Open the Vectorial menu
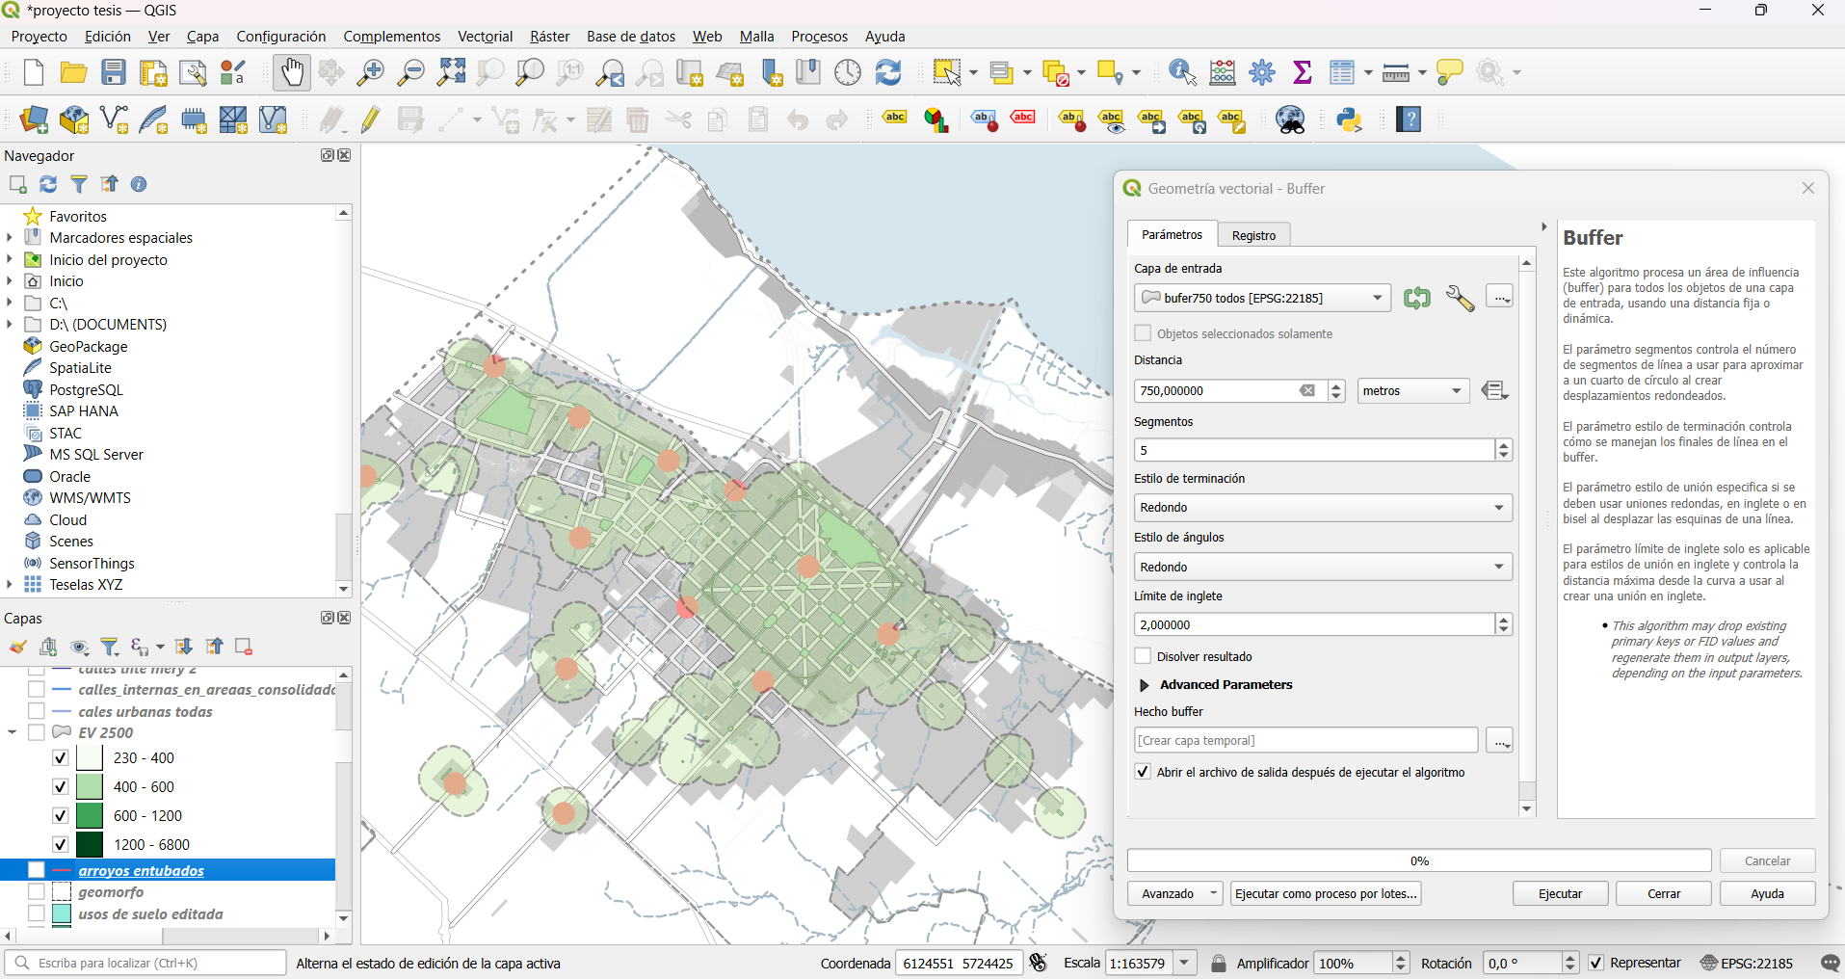This screenshot has width=1845, height=979. click(485, 37)
